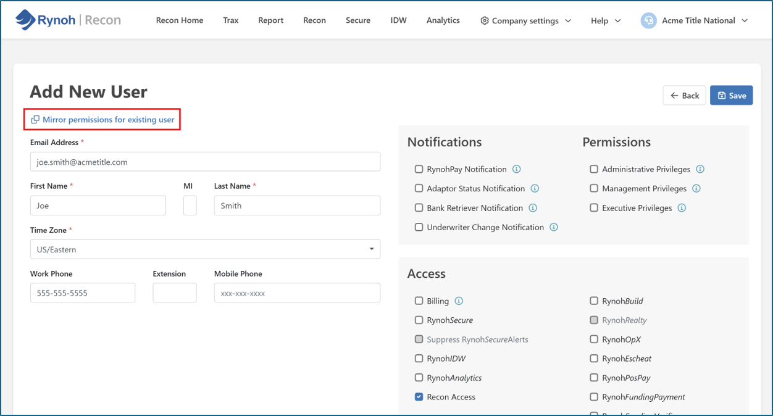Open the Secure section
Viewport: 773px width, 416px height.
(358, 20)
